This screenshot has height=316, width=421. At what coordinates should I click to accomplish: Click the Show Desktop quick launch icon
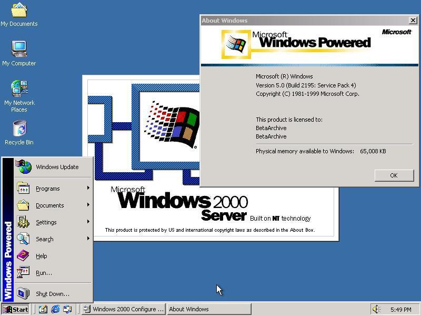[43, 309]
